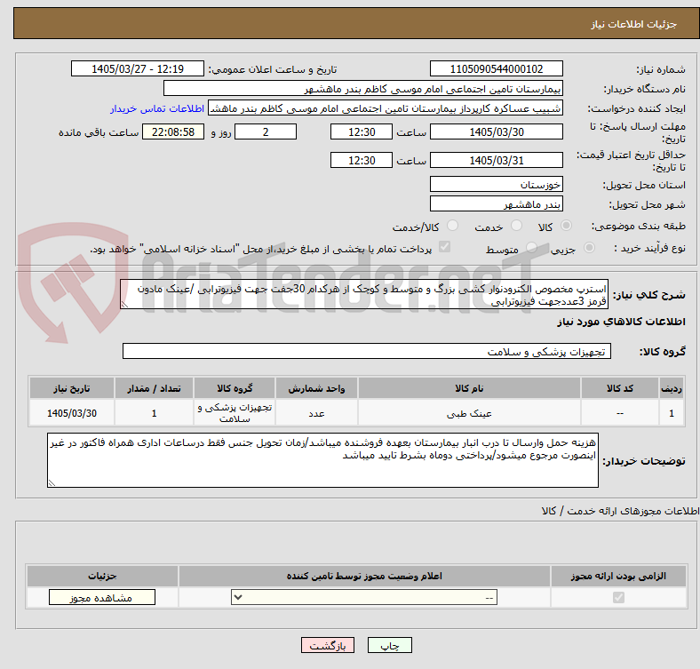Click the ردیف column header
The width and height of the screenshot is (700, 669).
(672, 388)
